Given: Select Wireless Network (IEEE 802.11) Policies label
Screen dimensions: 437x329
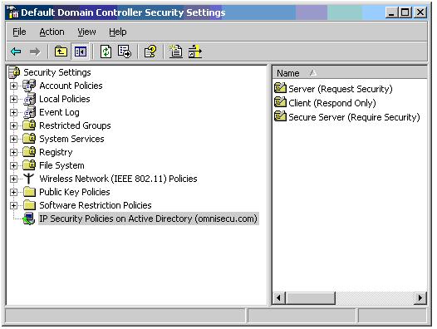Looking at the screenshot, I should (x=118, y=179).
